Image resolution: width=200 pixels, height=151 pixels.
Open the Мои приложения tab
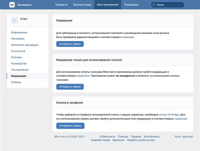pos(108,5)
